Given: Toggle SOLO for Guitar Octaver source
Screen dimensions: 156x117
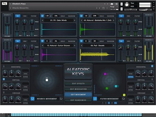Looking at the screenshot, I should click(x=63, y=41).
